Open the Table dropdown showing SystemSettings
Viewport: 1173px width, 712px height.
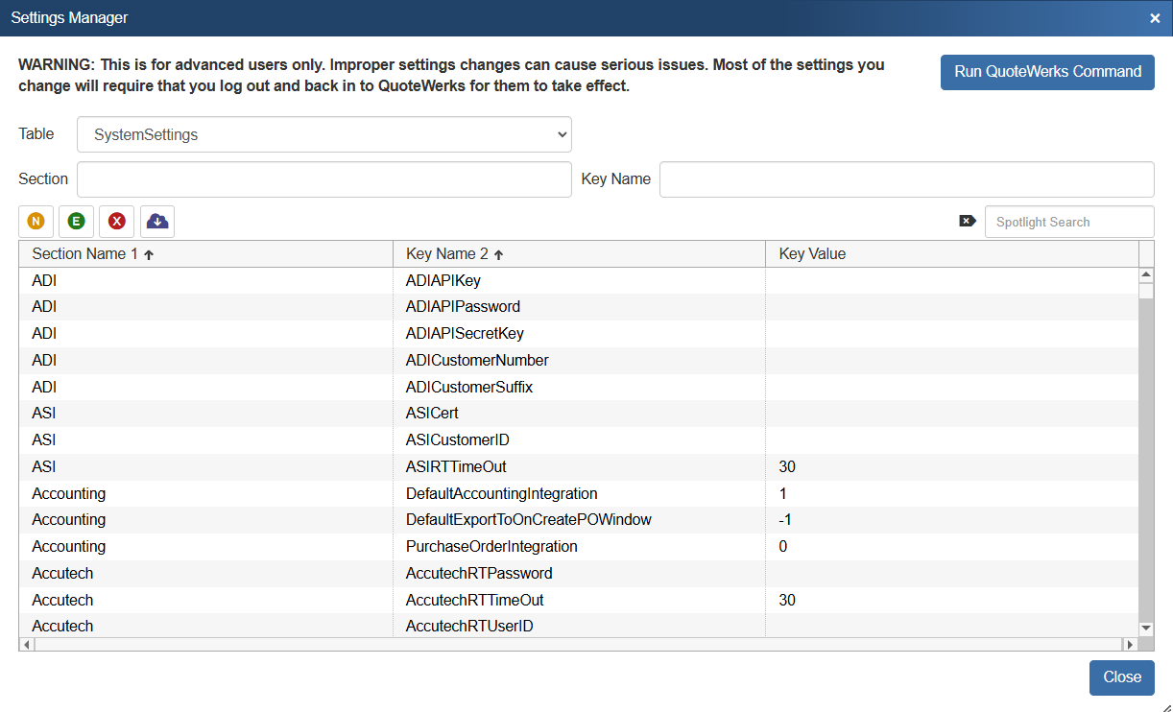tap(323, 135)
